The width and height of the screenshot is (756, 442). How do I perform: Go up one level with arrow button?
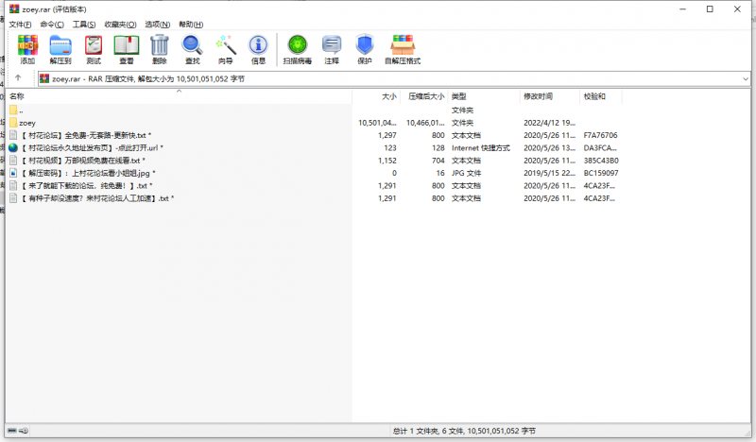point(18,78)
